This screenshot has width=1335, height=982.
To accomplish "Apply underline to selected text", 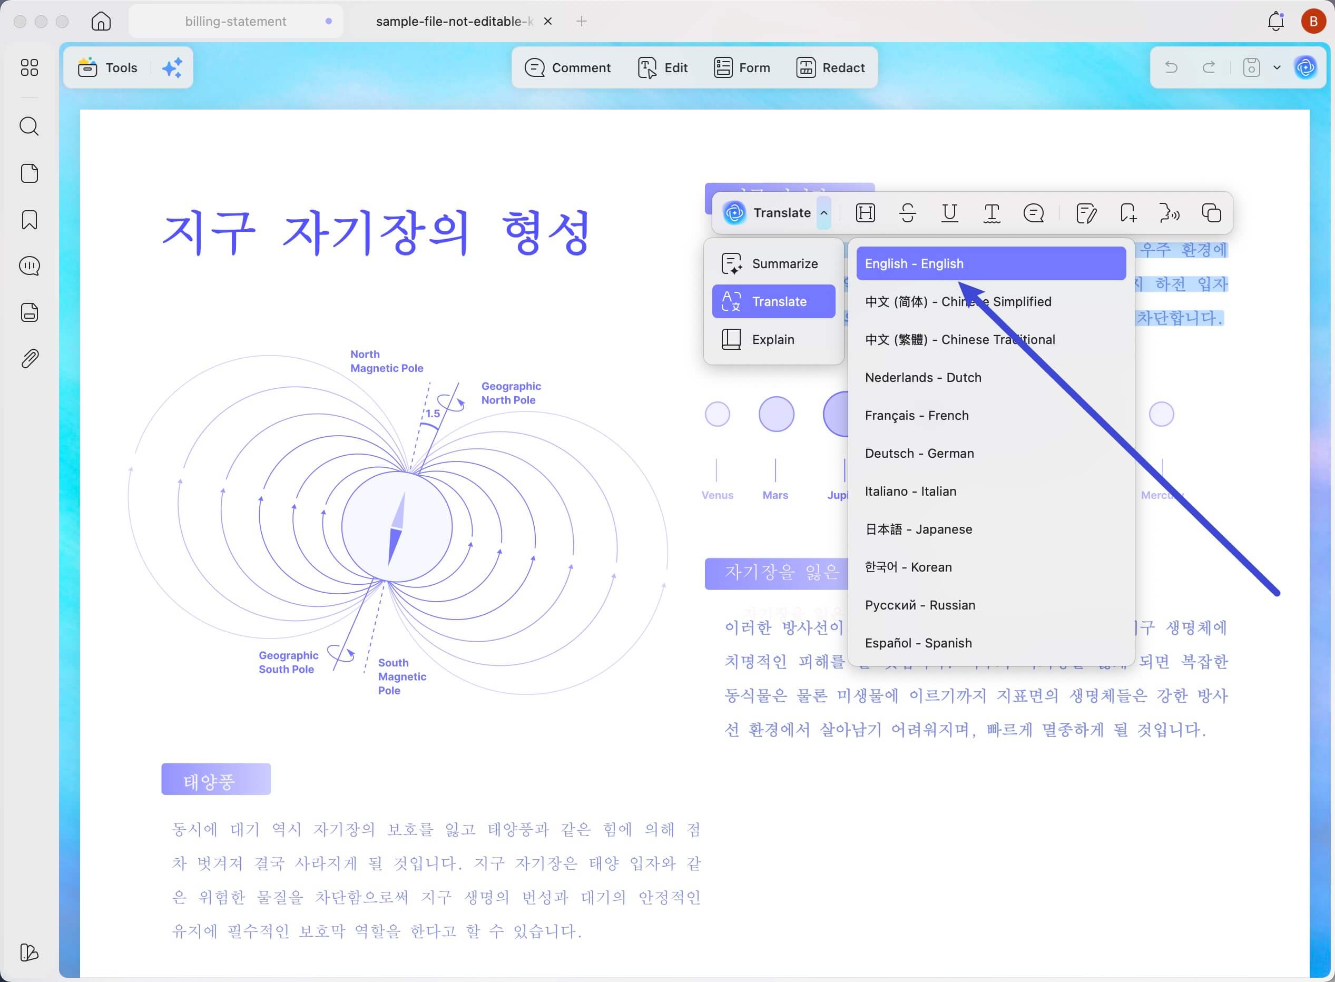I will (x=950, y=213).
